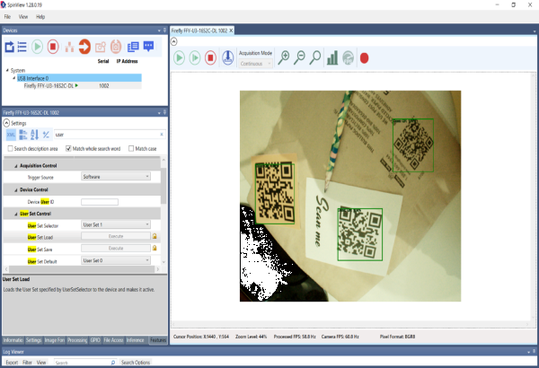Pin the Devices panel
539x368 pixels.
click(164, 31)
